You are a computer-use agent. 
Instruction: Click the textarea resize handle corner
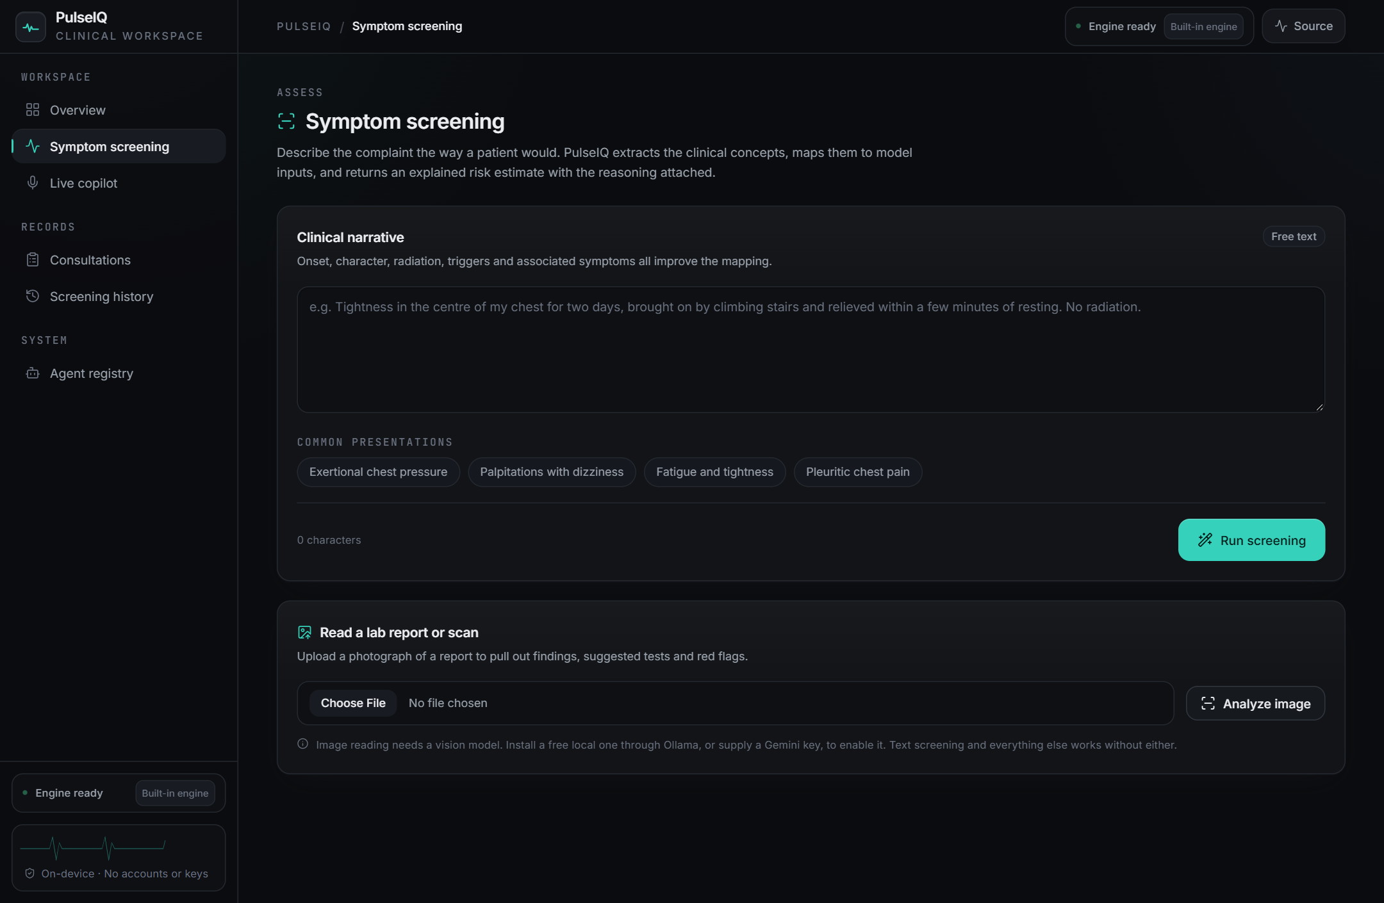tap(1319, 407)
